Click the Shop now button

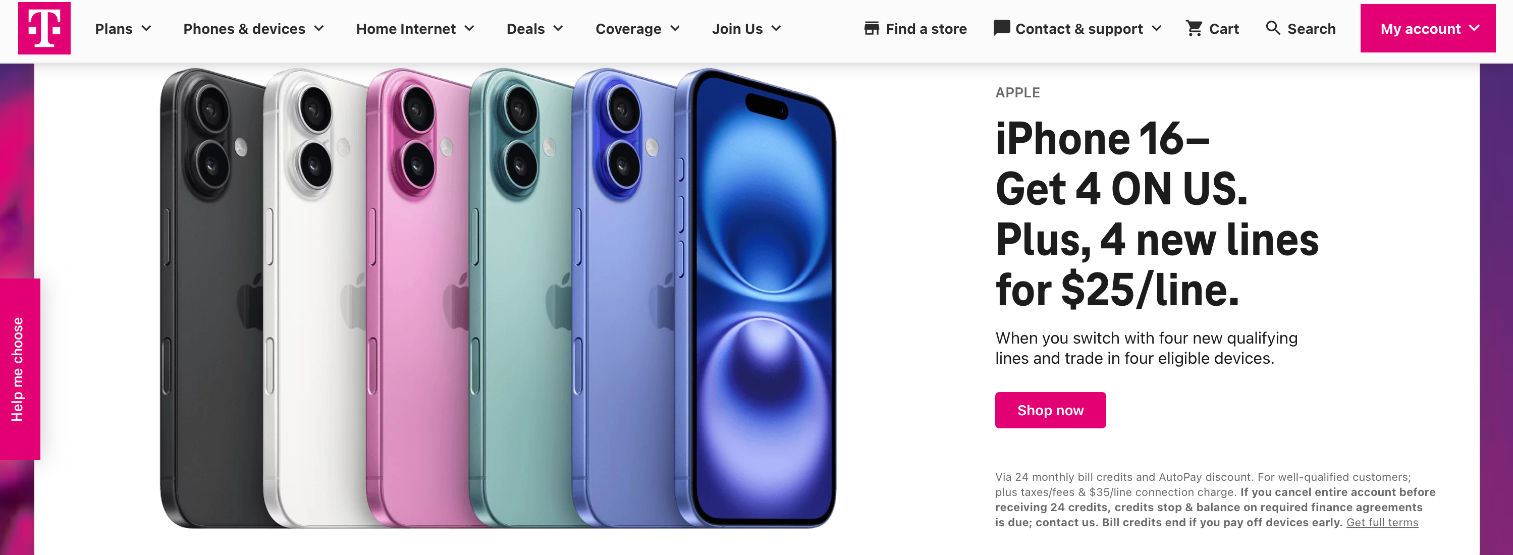coord(1050,408)
